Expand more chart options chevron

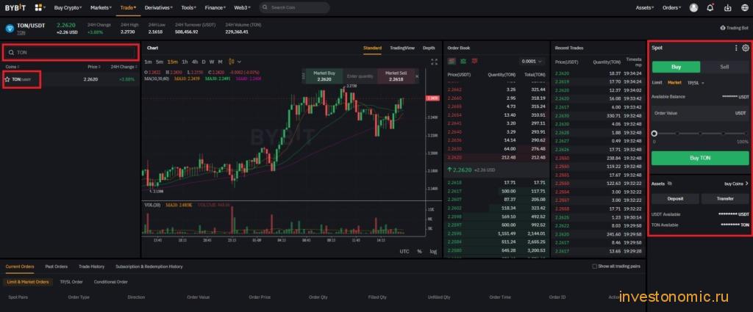pos(239,62)
